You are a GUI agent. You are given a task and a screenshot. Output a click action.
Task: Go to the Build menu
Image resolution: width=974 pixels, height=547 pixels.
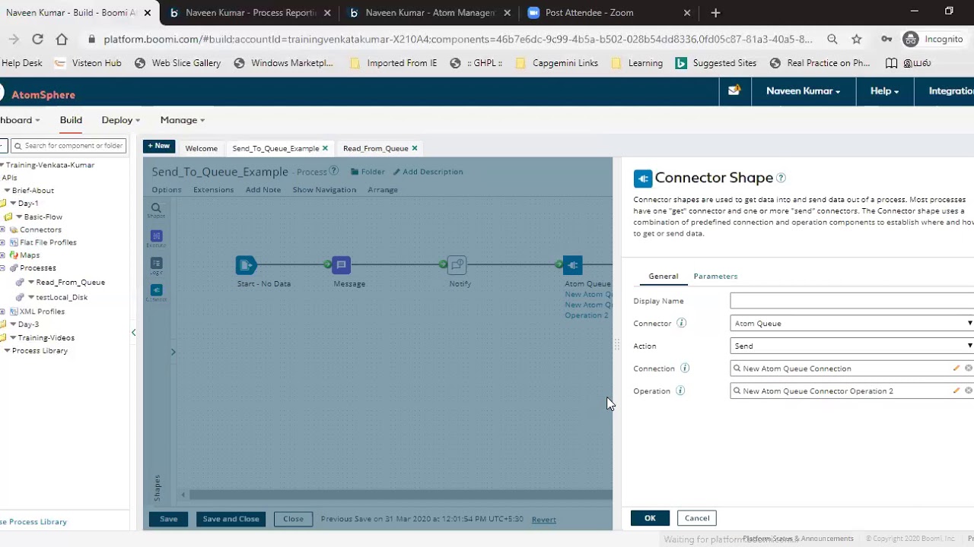pyautogui.click(x=71, y=120)
